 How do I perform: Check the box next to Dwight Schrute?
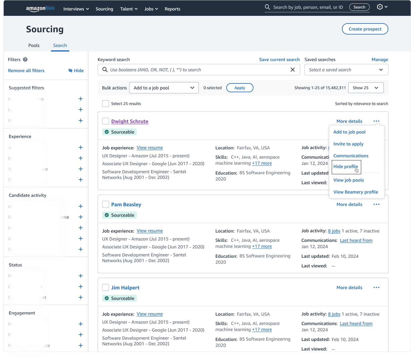(106, 121)
